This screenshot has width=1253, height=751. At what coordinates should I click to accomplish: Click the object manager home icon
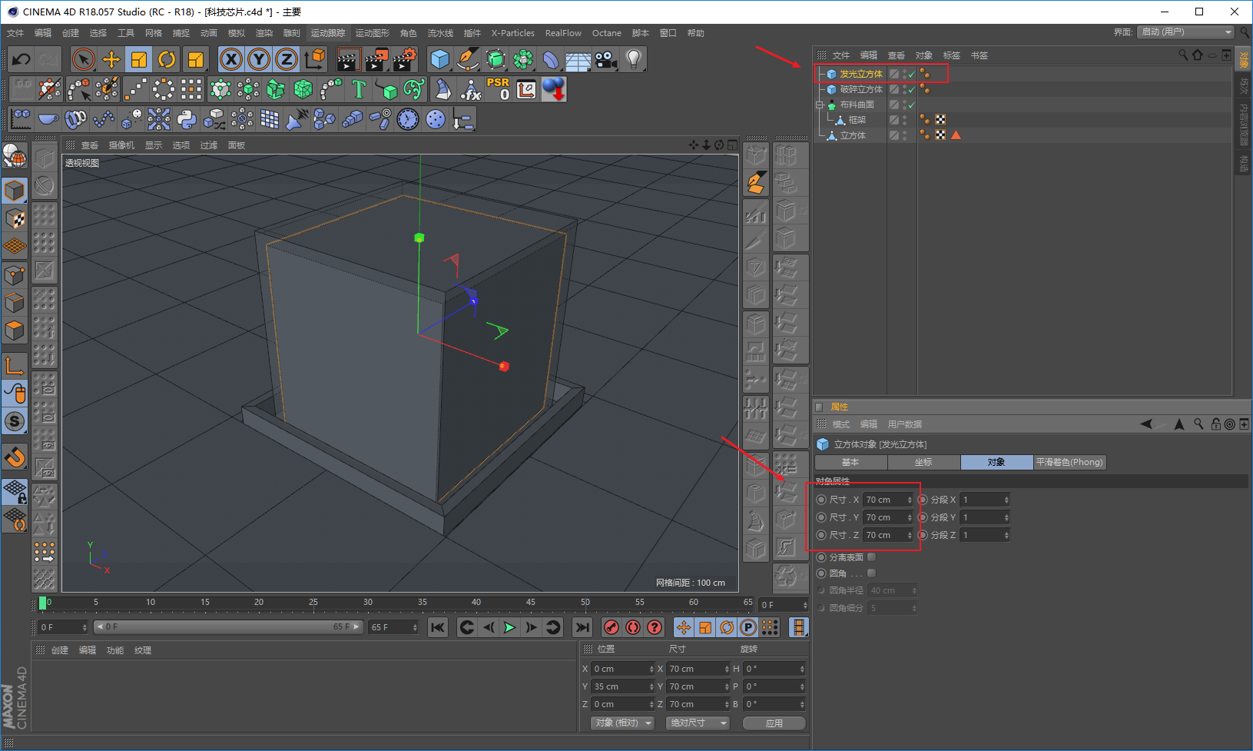coord(1197,55)
